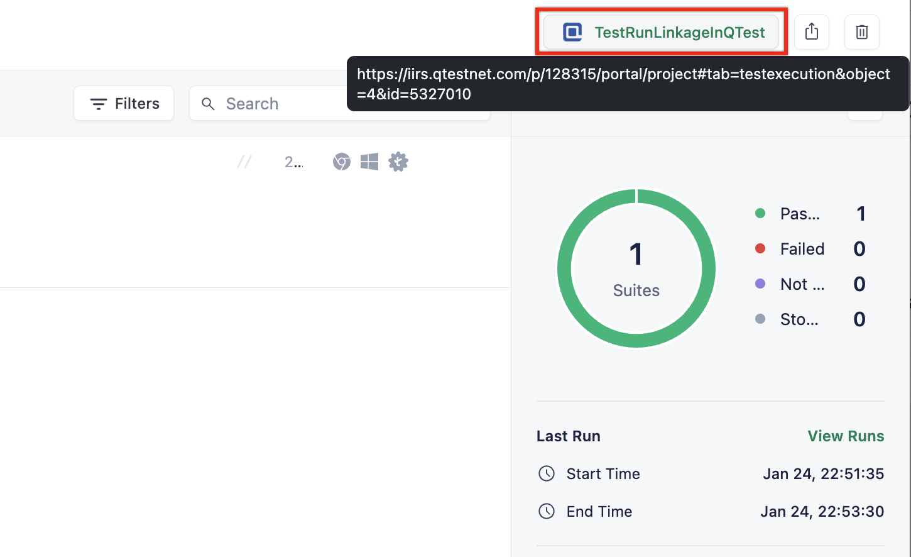
Task: Open the share/export icon beside the qTest link
Action: 812,31
